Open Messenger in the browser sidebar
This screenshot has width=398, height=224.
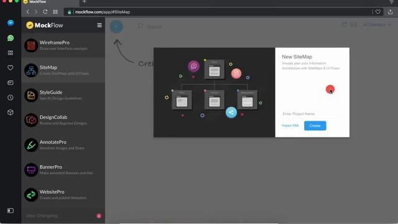click(x=11, y=23)
